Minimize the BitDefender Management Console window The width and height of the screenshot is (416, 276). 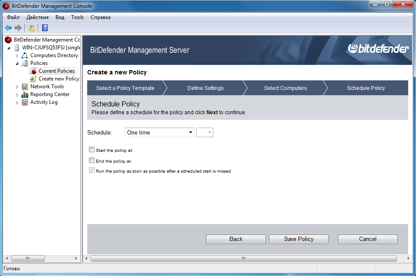(375, 4)
